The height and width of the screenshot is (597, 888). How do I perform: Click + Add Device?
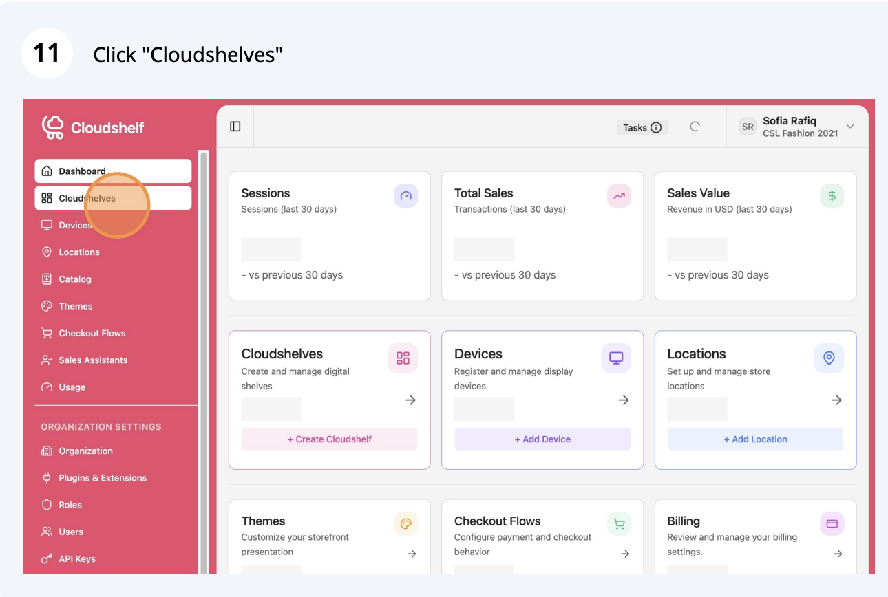click(x=542, y=439)
